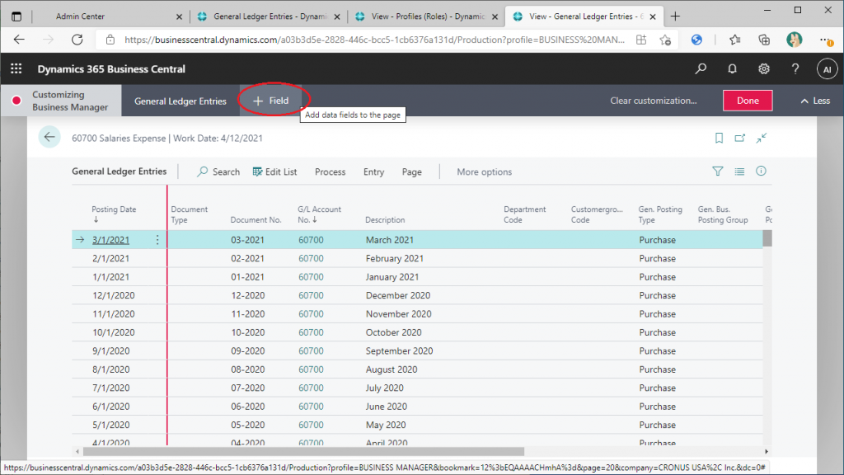The width and height of the screenshot is (844, 475).
Task: Open browser settings and more menu
Action: (x=826, y=40)
